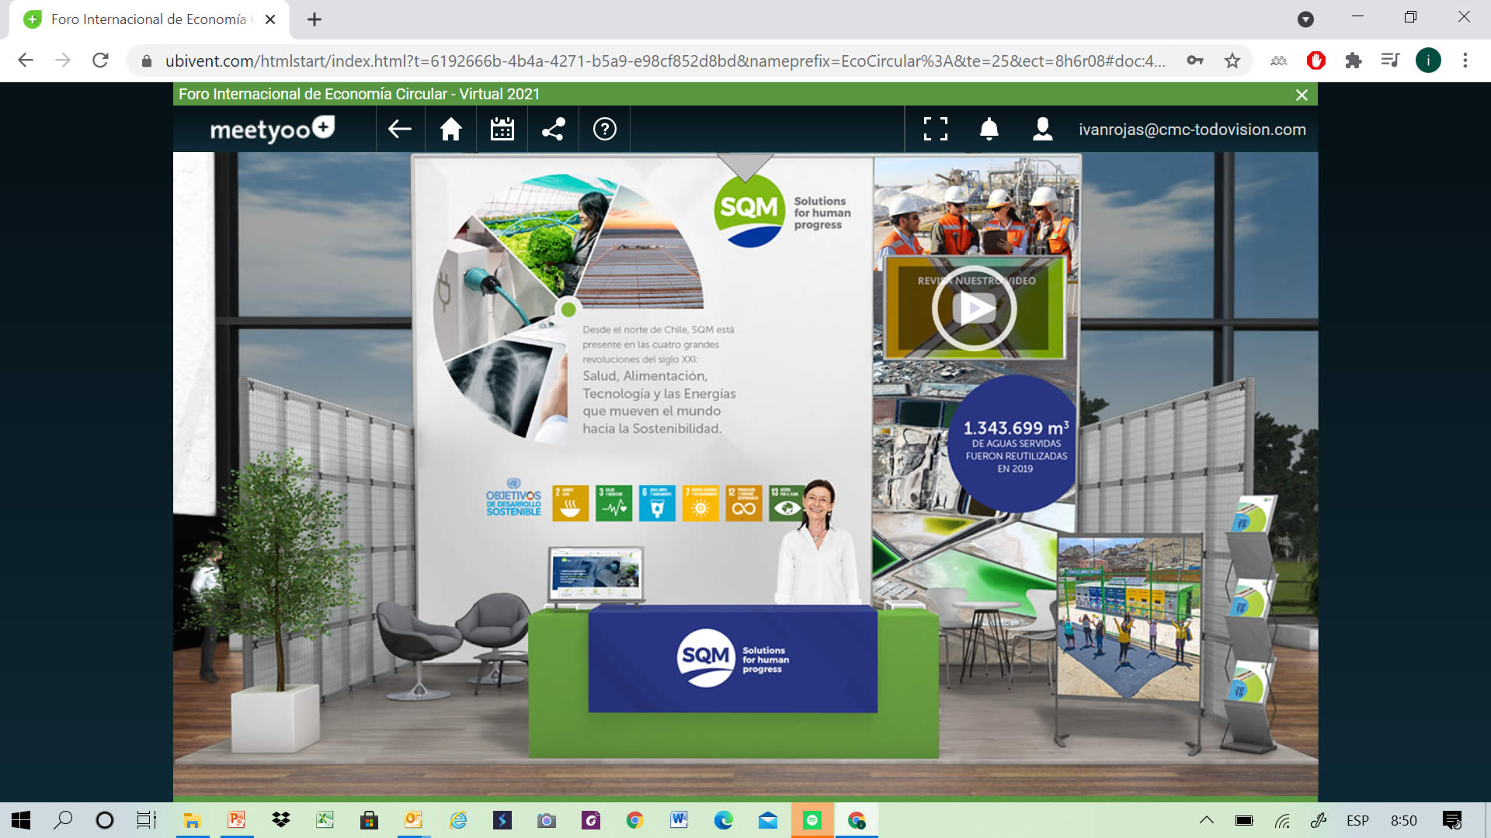Click the meetyoo back arrow icon
This screenshot has height=838, width=1491.
[x=400, y=129]
